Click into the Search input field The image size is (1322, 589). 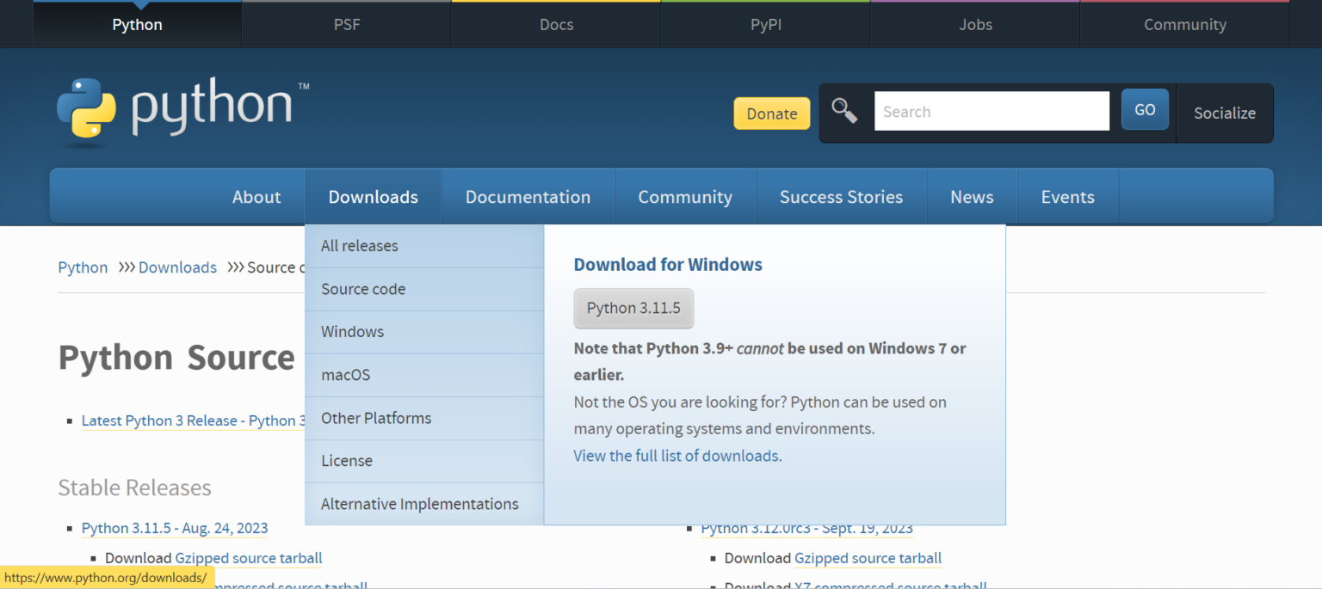(991, 112)
